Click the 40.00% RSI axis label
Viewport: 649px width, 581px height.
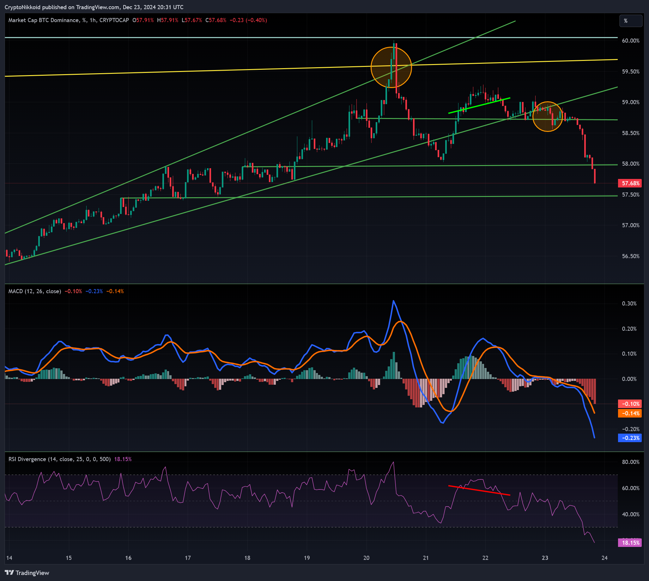click(630, 514)
